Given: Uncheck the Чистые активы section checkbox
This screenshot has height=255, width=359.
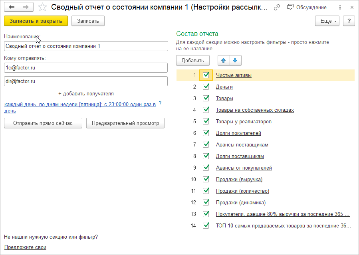Looking at the screenshot, I should 206,75.
